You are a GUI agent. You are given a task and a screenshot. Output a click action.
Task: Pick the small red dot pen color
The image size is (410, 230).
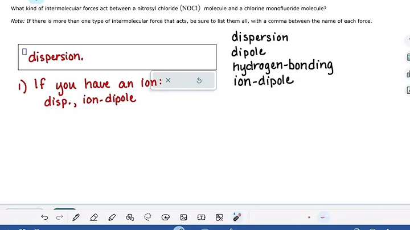click(x=309, y=217)
